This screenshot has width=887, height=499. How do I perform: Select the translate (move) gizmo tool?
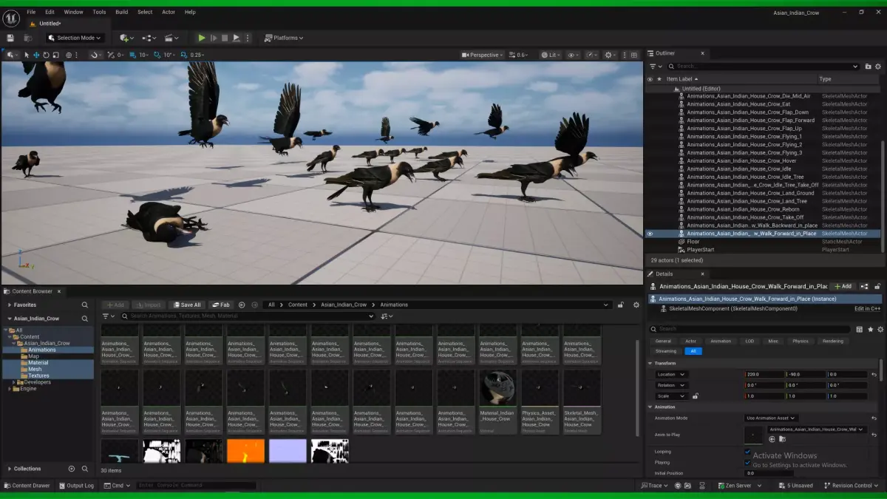point(36,55)
